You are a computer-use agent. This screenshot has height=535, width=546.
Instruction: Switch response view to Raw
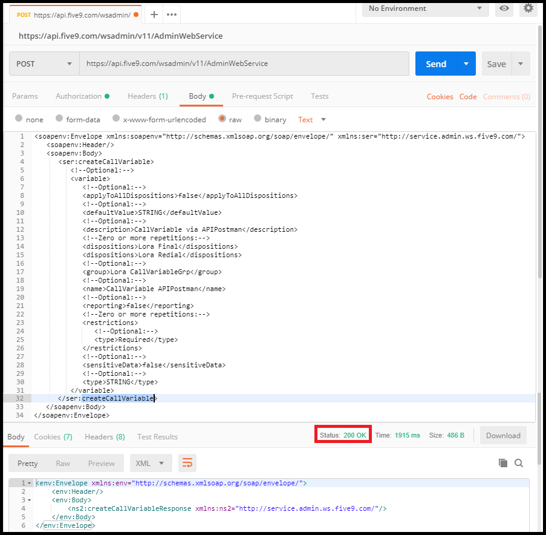[63, 463]
